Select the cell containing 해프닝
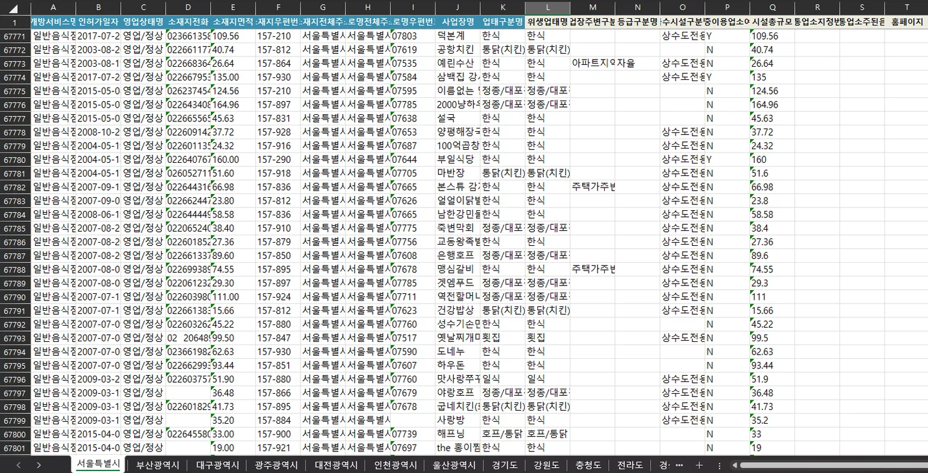Image resolution: width=928 pixels, height=473 pixels. (x=458, y=434)
